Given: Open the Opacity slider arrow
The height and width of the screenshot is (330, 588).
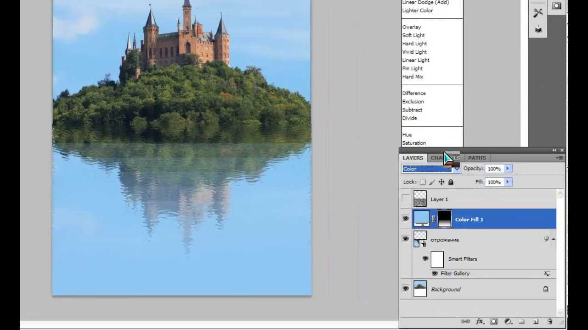Looking at the screenshot, I should click(508, 169).
